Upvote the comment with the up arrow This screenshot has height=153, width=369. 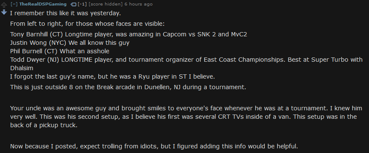[x=4, y=5]
